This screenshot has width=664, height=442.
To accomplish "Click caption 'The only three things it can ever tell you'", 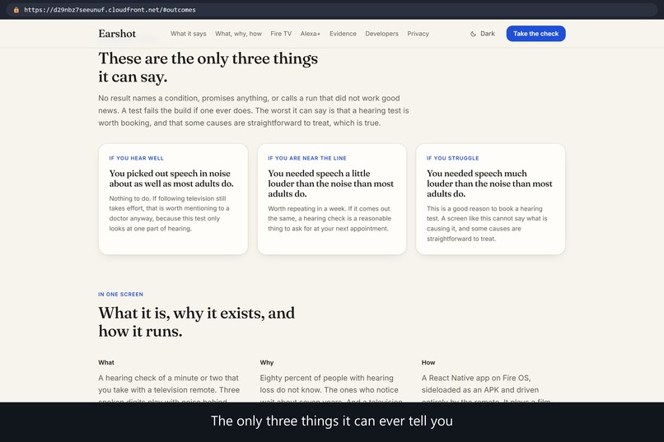I will point(332,421).
